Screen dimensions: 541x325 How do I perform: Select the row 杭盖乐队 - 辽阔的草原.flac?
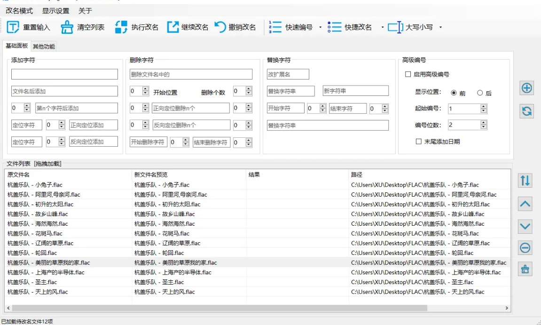coord(258,243)
